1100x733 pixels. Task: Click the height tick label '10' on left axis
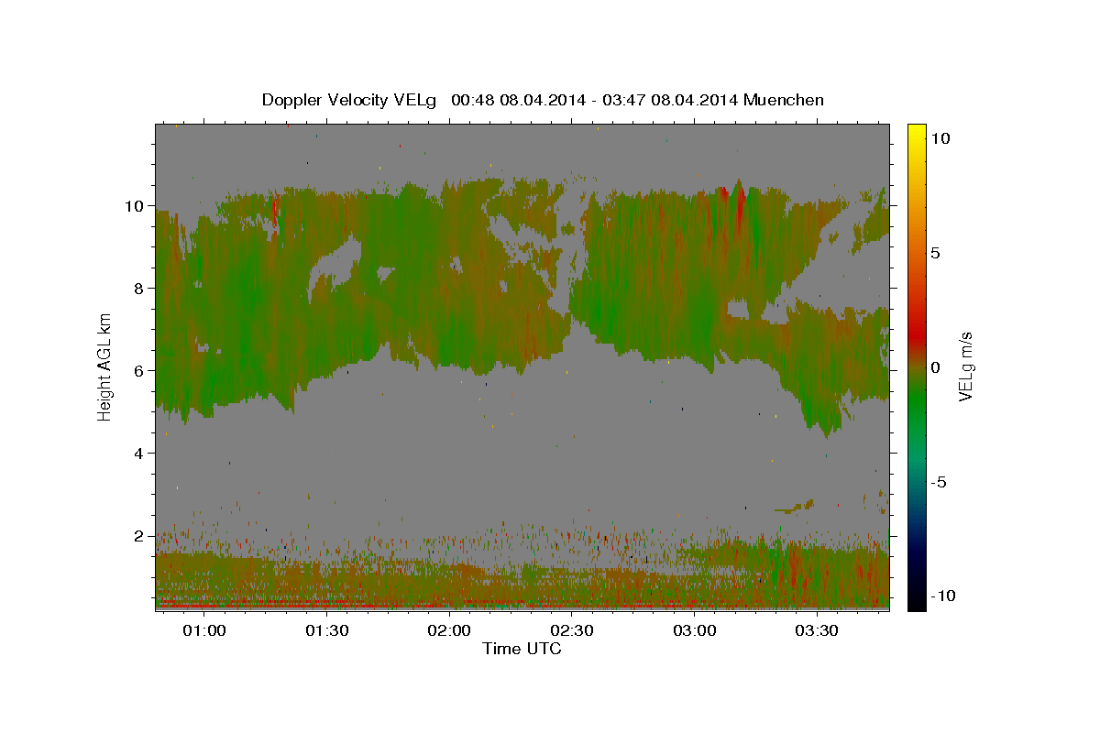[x=136, y=206]
